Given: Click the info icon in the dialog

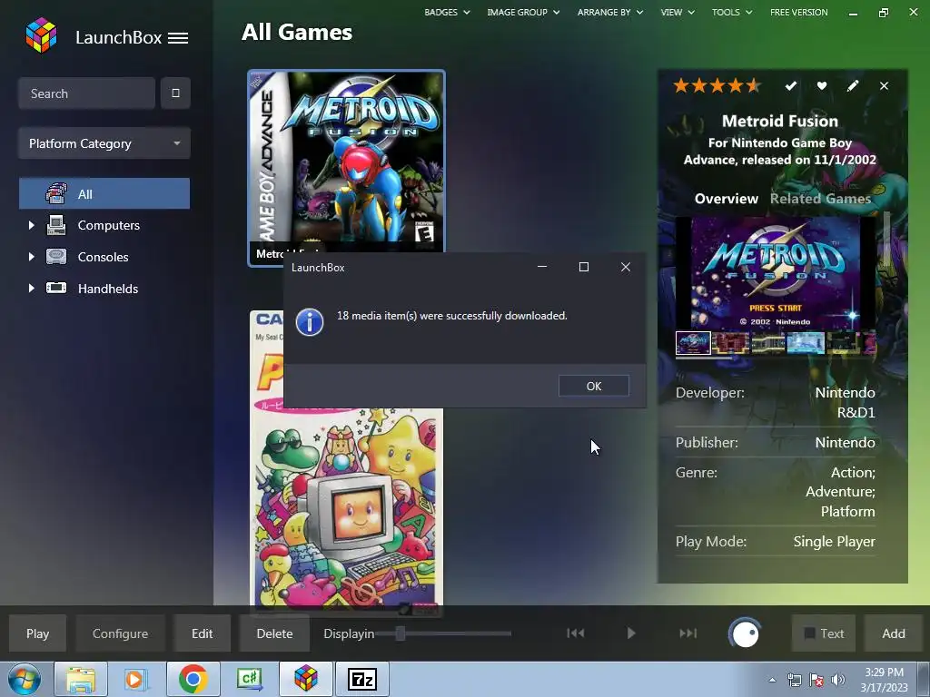Looking at the screenshot, I should tap(310, 322).
